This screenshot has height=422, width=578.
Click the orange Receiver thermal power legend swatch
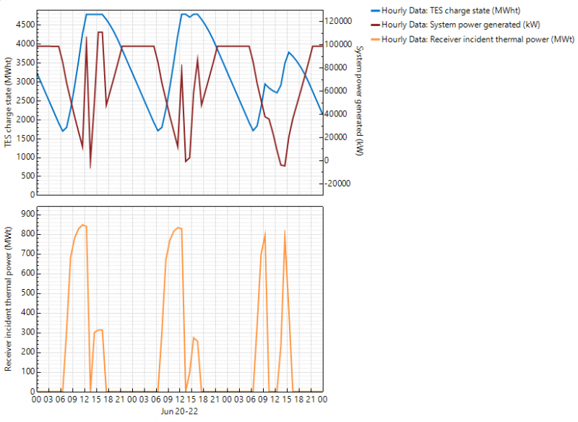click(374, 40)
